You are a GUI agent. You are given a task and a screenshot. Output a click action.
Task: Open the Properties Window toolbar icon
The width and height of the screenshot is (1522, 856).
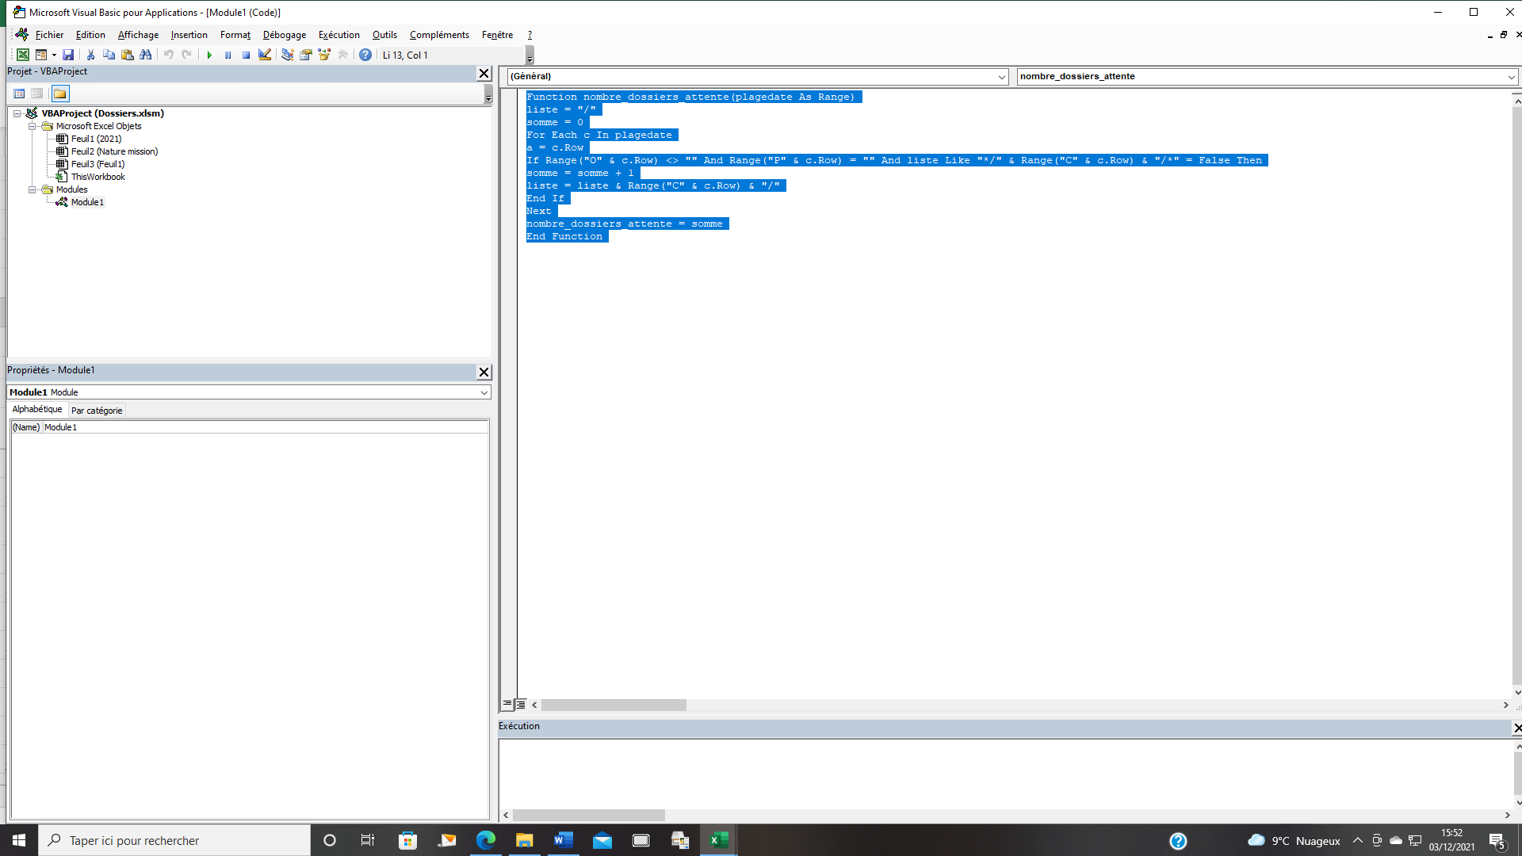(305, 55)
